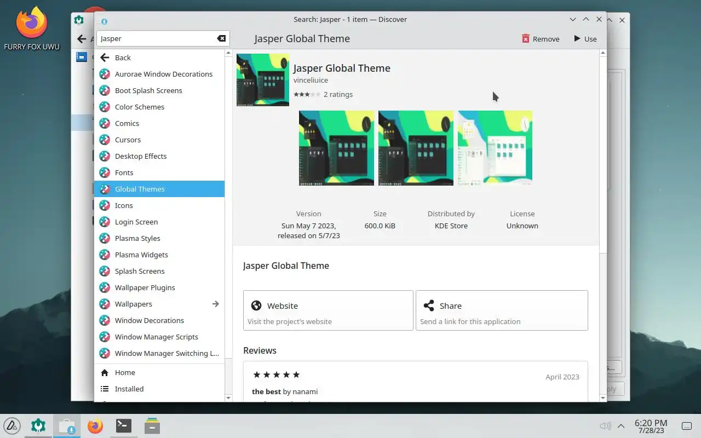Click the Window Decorations category icon
701x438 pixels.
pos(105,320)
